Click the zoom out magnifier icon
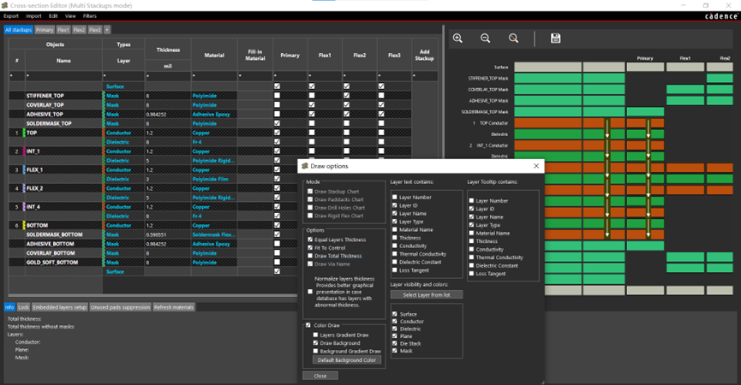 pos(486,38)
